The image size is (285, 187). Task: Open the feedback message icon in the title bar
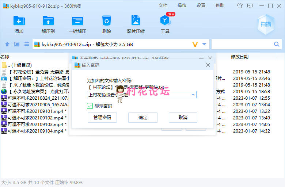[250, 6]
